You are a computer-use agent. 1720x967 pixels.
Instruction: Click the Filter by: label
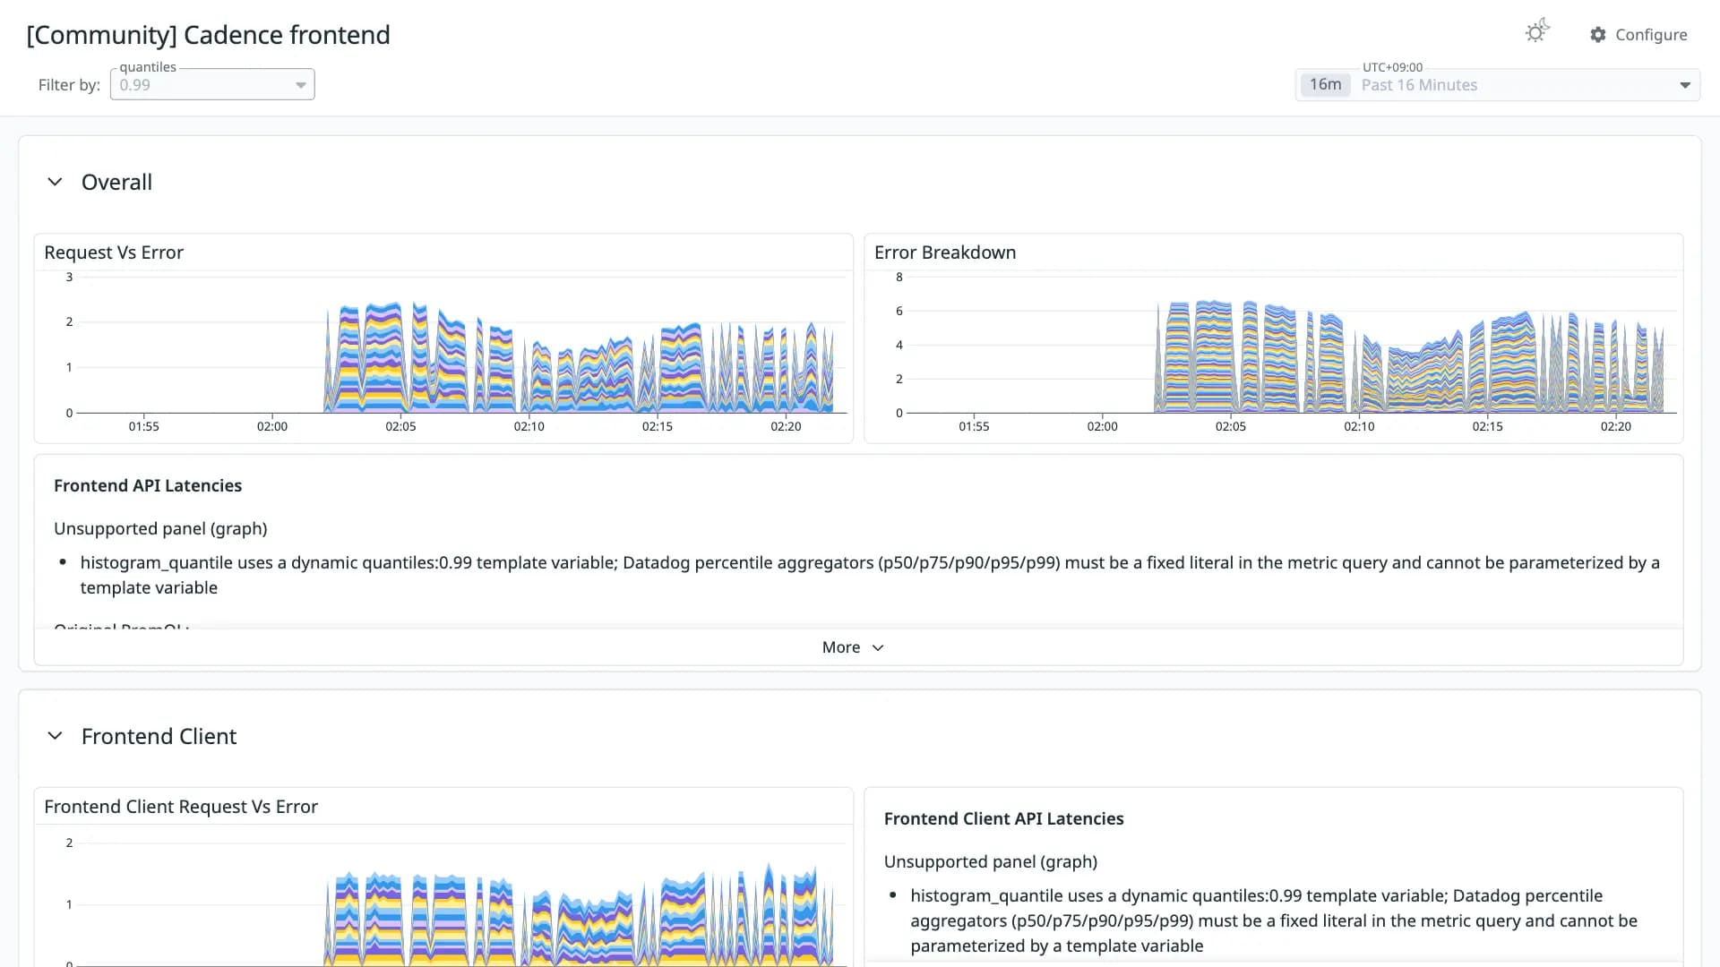69,84
